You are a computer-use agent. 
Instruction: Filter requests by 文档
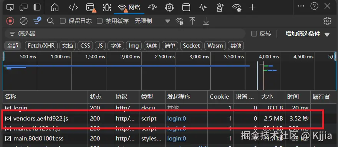pos(68,46)
